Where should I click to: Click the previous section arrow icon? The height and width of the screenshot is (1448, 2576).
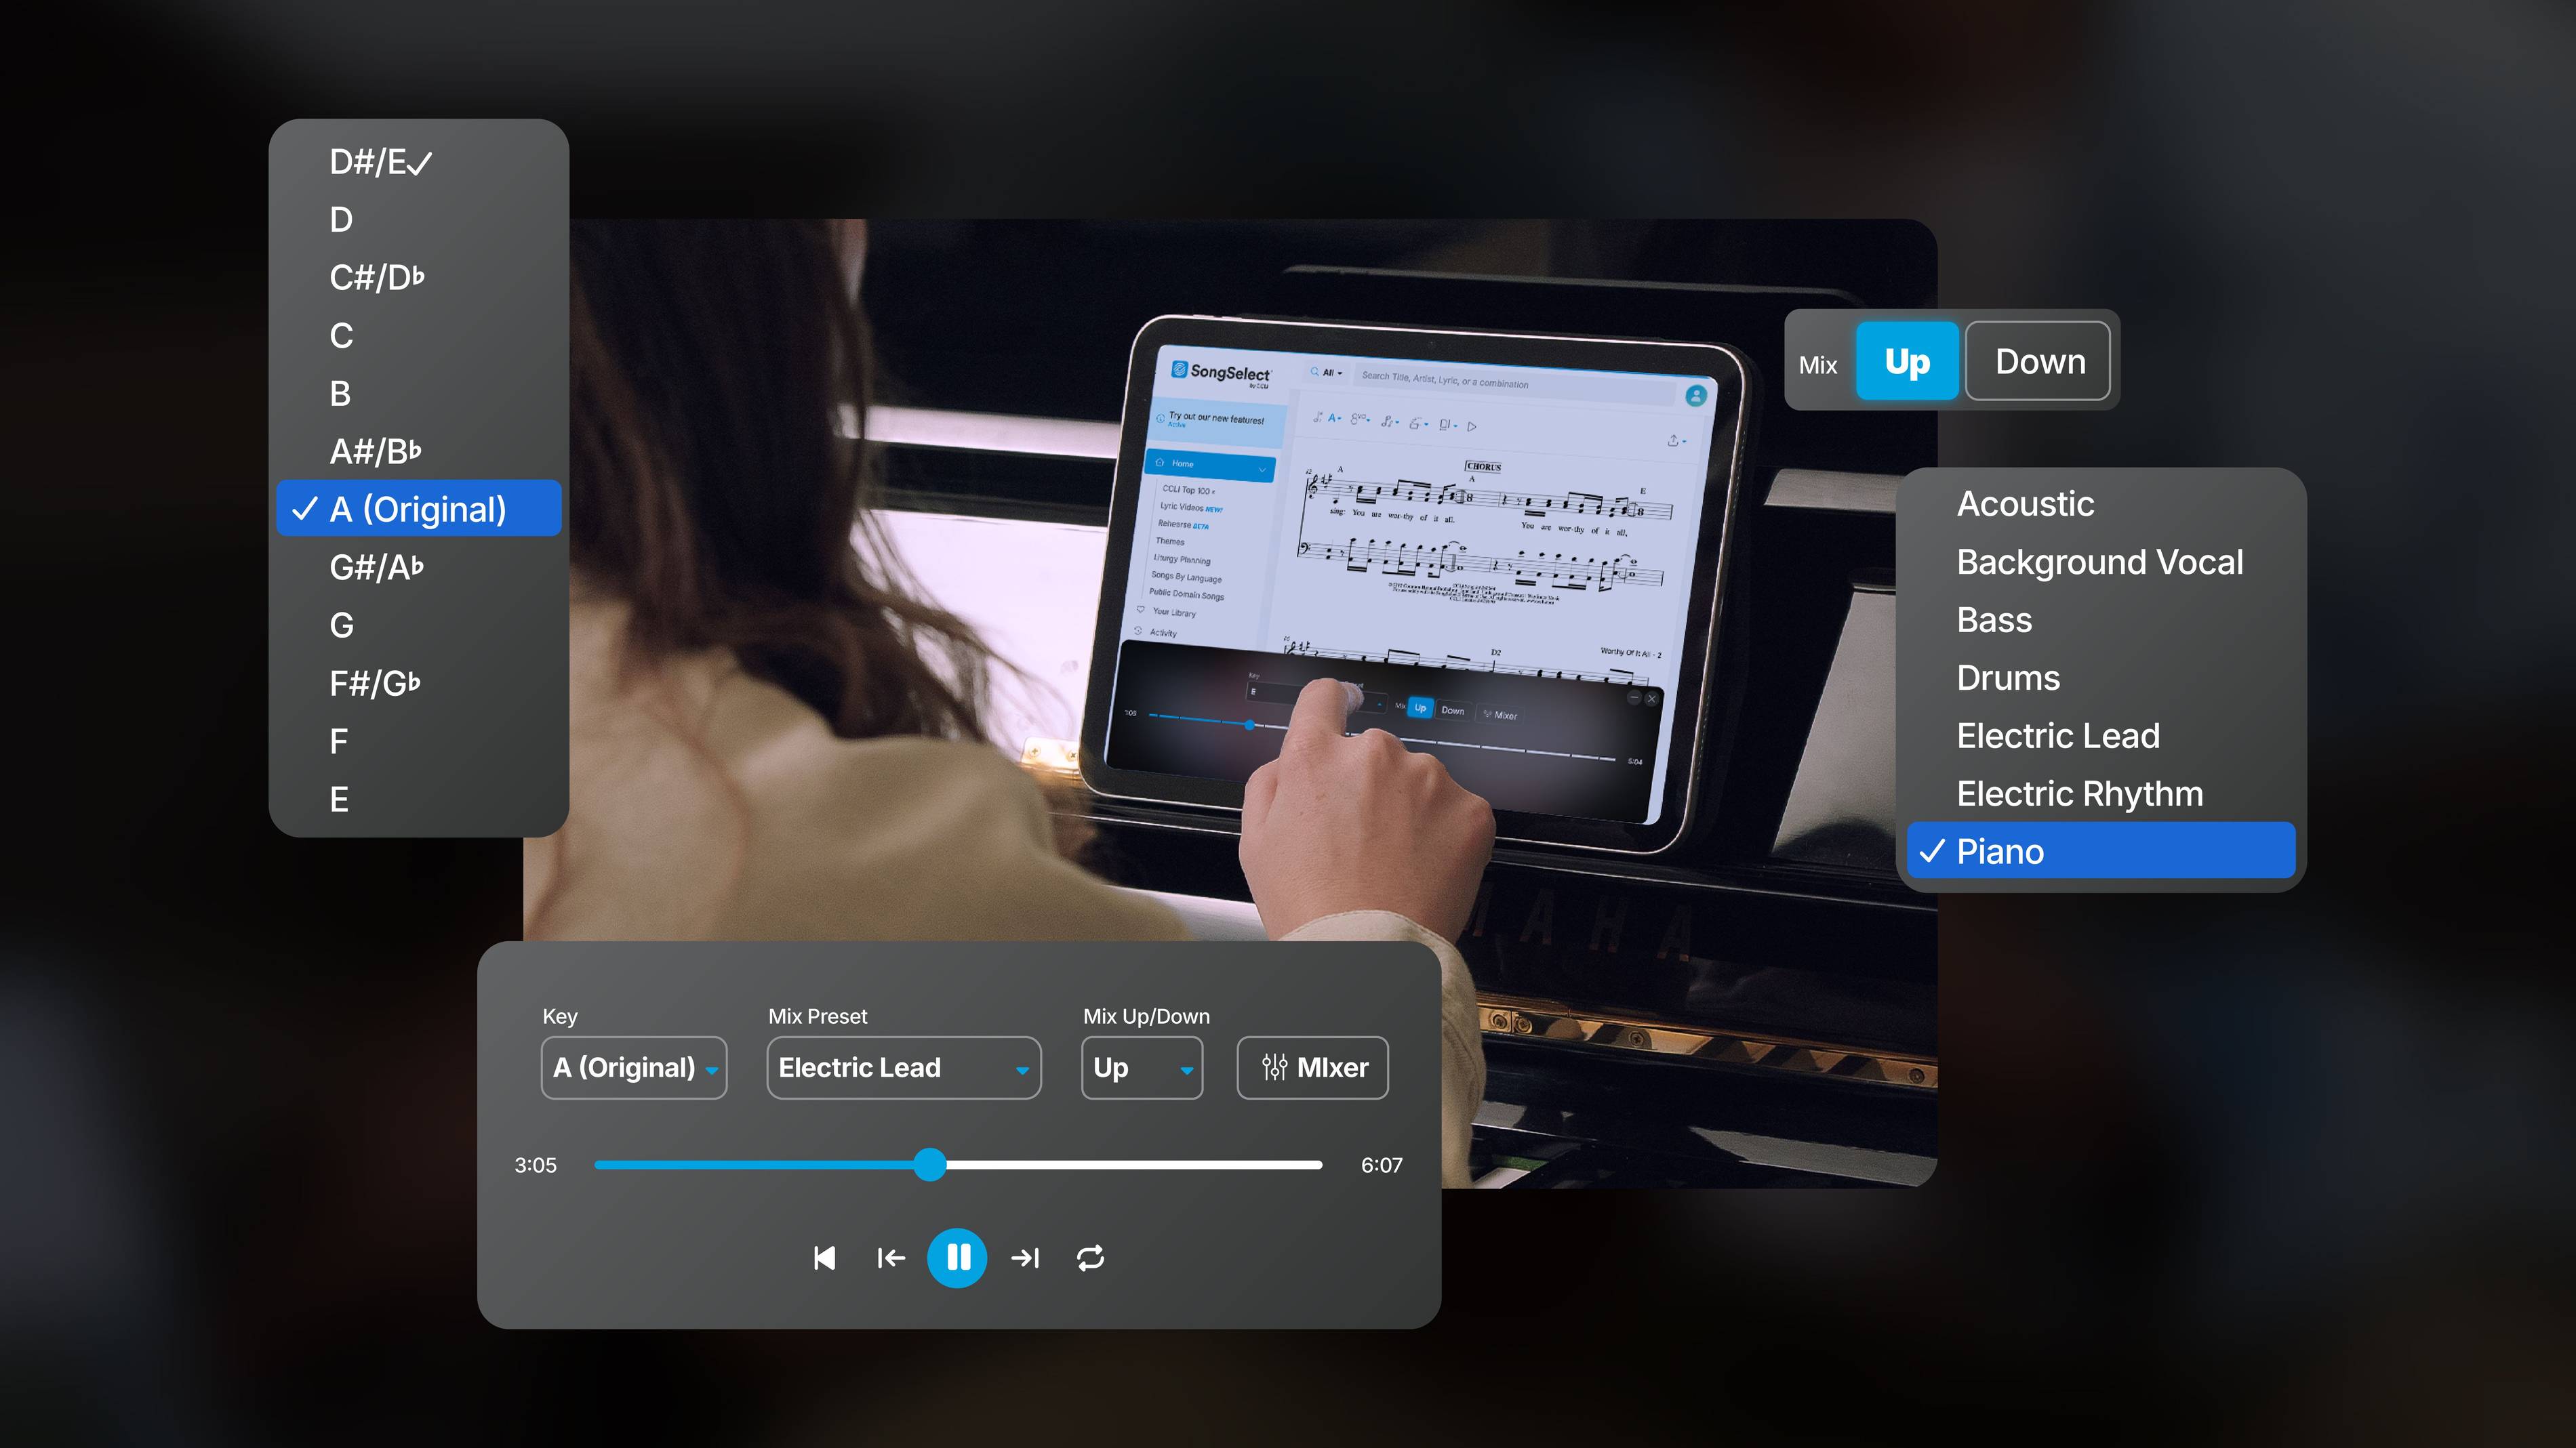coord(890,1257)
